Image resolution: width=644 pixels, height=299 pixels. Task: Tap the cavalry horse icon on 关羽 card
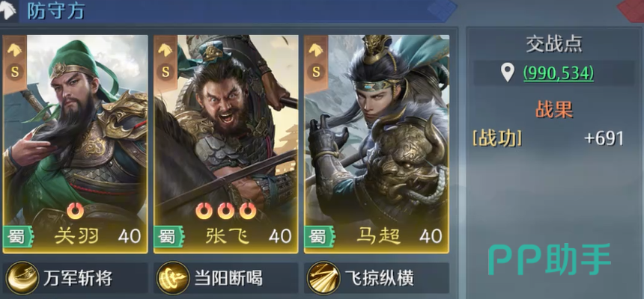[x=15, y=49]
